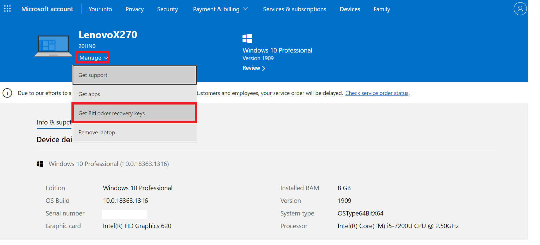Viewport: 540px width, 245px height.
Task: Click the OS Build value 10.0.18363.1316
Action: click(x=125, y=201)
